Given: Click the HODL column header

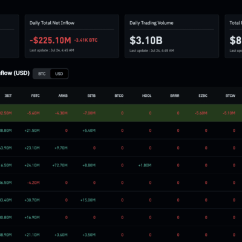Looking at the screenshot, I should tap(147, 96).
